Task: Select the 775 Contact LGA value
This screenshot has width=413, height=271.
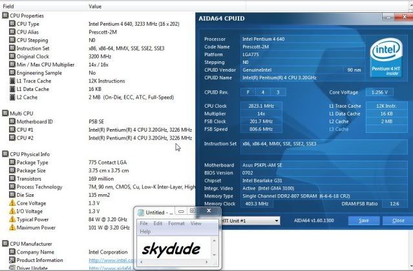Action: click(107, 163)
